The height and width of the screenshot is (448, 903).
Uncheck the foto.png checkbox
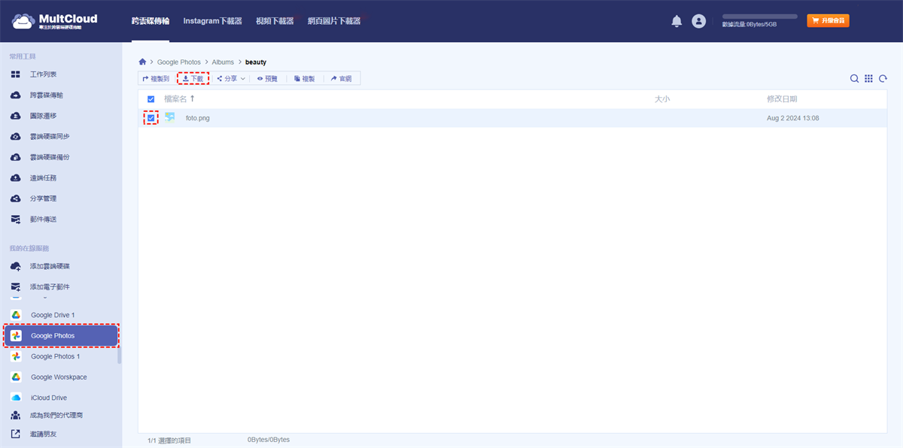click(151, 118)
